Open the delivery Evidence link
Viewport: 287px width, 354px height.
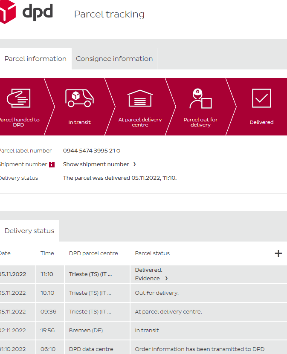(147, 279)
